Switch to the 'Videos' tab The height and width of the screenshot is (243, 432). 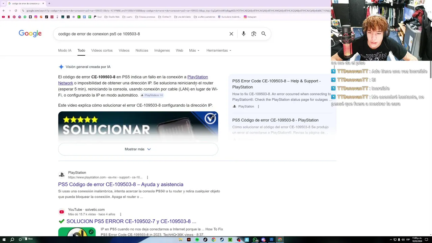(x=124, y=51)
